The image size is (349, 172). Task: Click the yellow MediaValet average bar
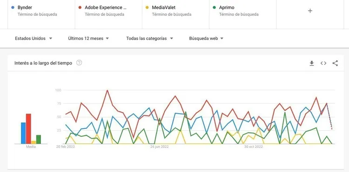pyautogui.click(x=34, y=142)
